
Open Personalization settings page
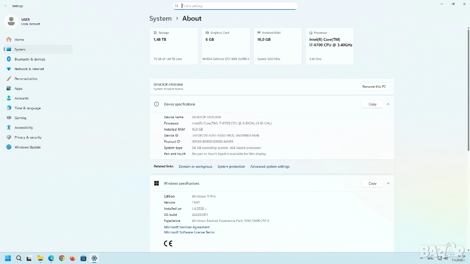pyautogui.click(x=26, y=79)
